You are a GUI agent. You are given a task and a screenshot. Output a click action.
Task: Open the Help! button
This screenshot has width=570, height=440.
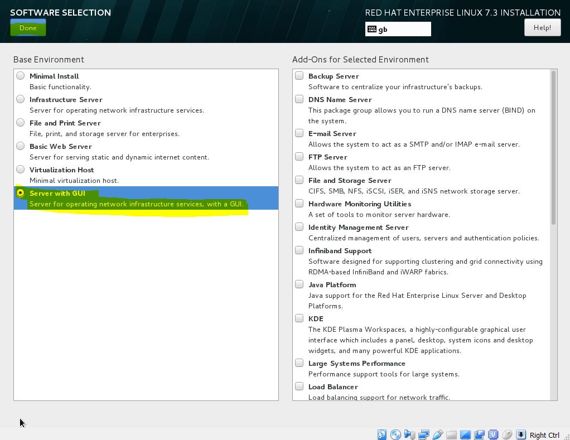point(542,28)
